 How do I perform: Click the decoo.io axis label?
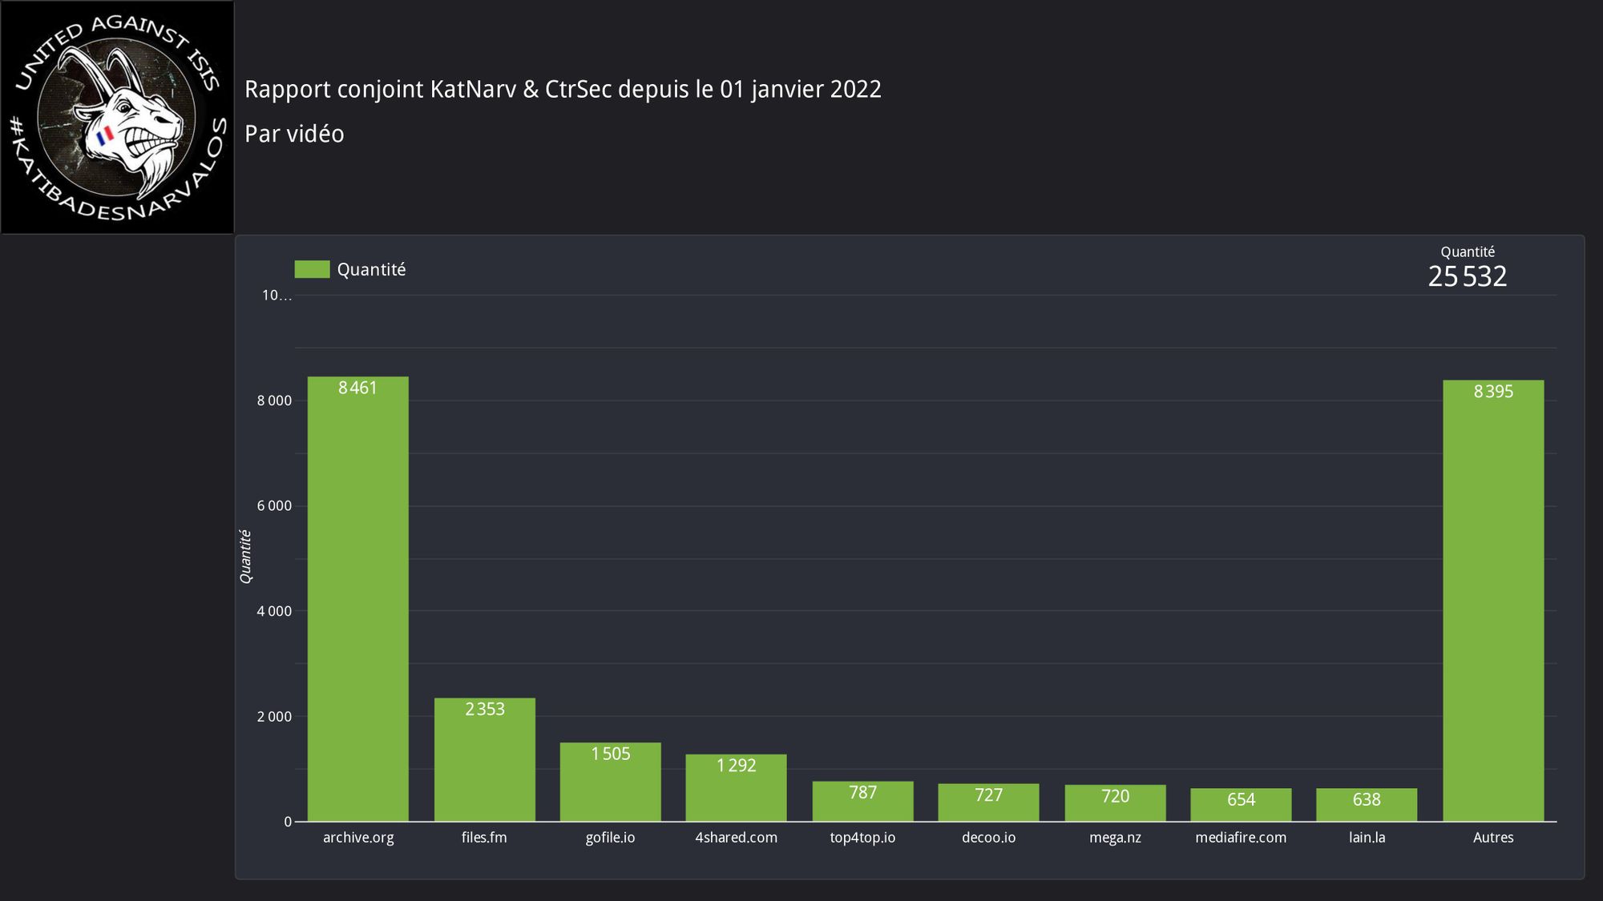click(988, 838)
